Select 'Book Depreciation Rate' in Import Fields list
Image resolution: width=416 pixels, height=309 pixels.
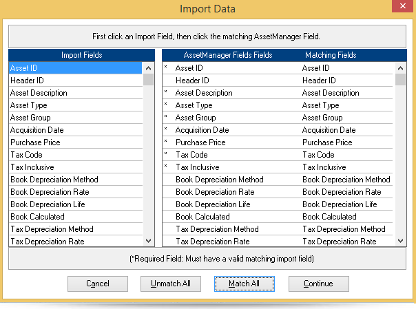coord(76,192)
